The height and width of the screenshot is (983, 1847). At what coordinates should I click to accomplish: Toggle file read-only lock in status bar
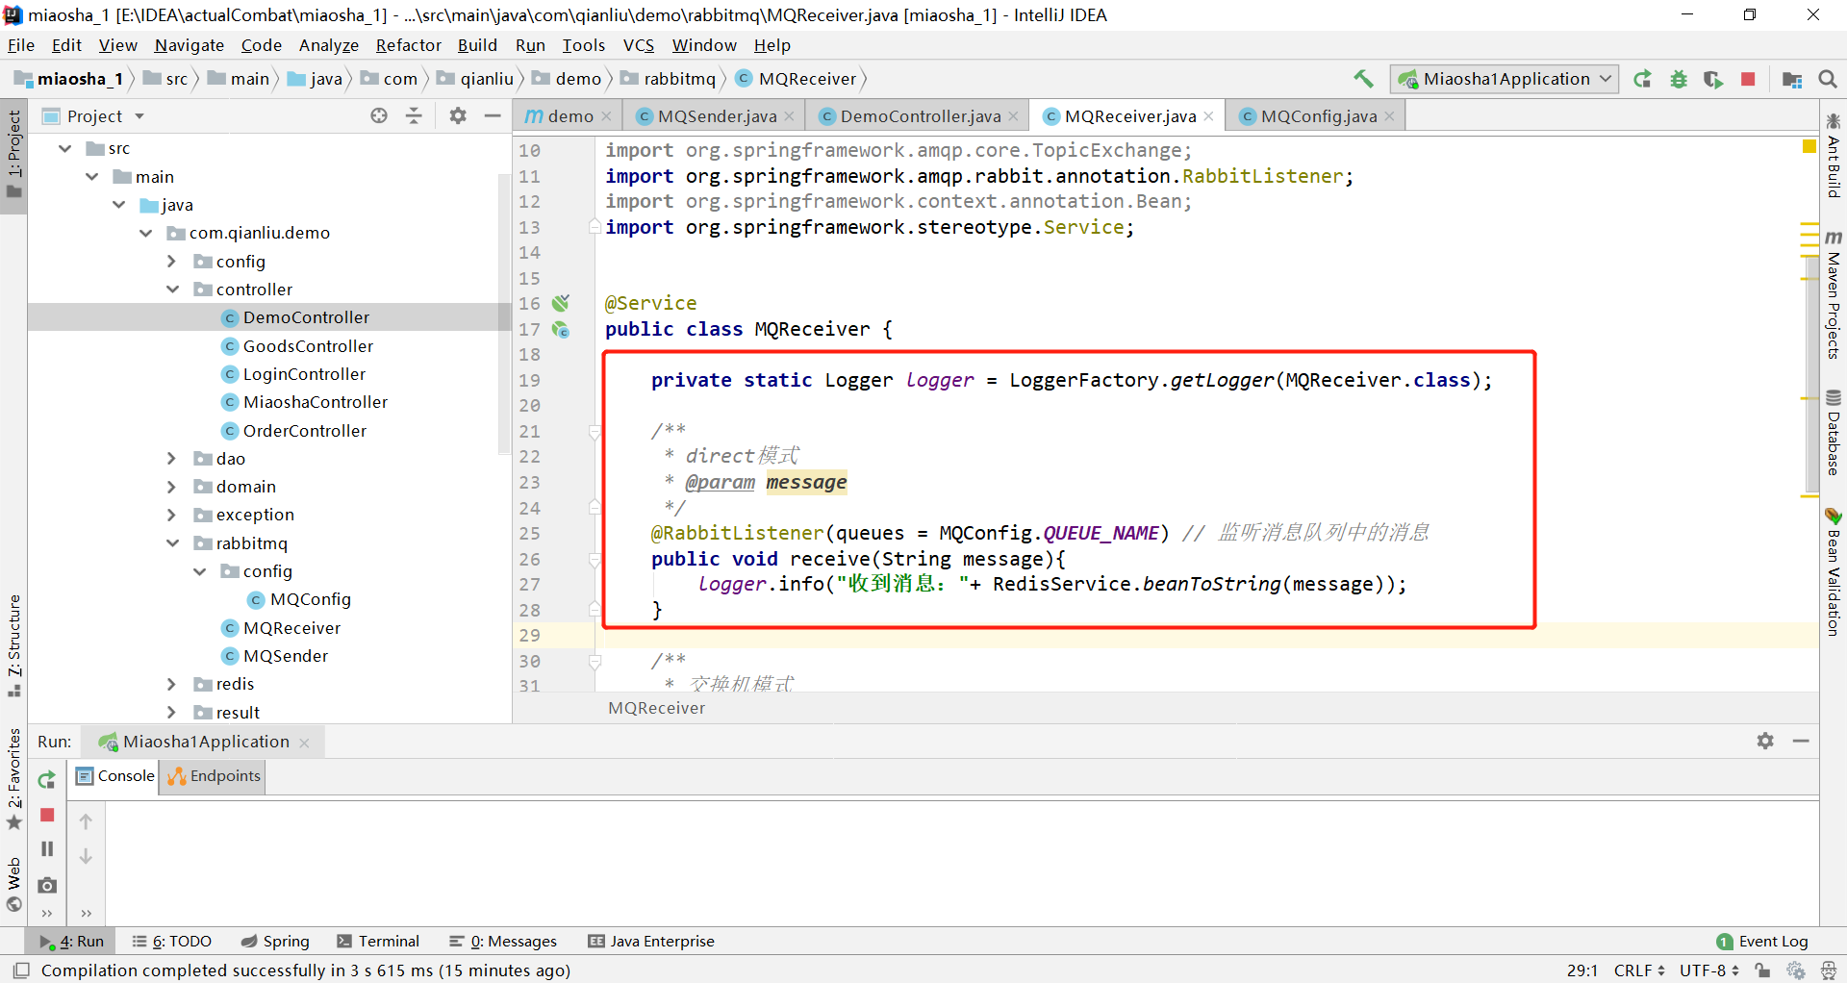[x=1762, y=970]
